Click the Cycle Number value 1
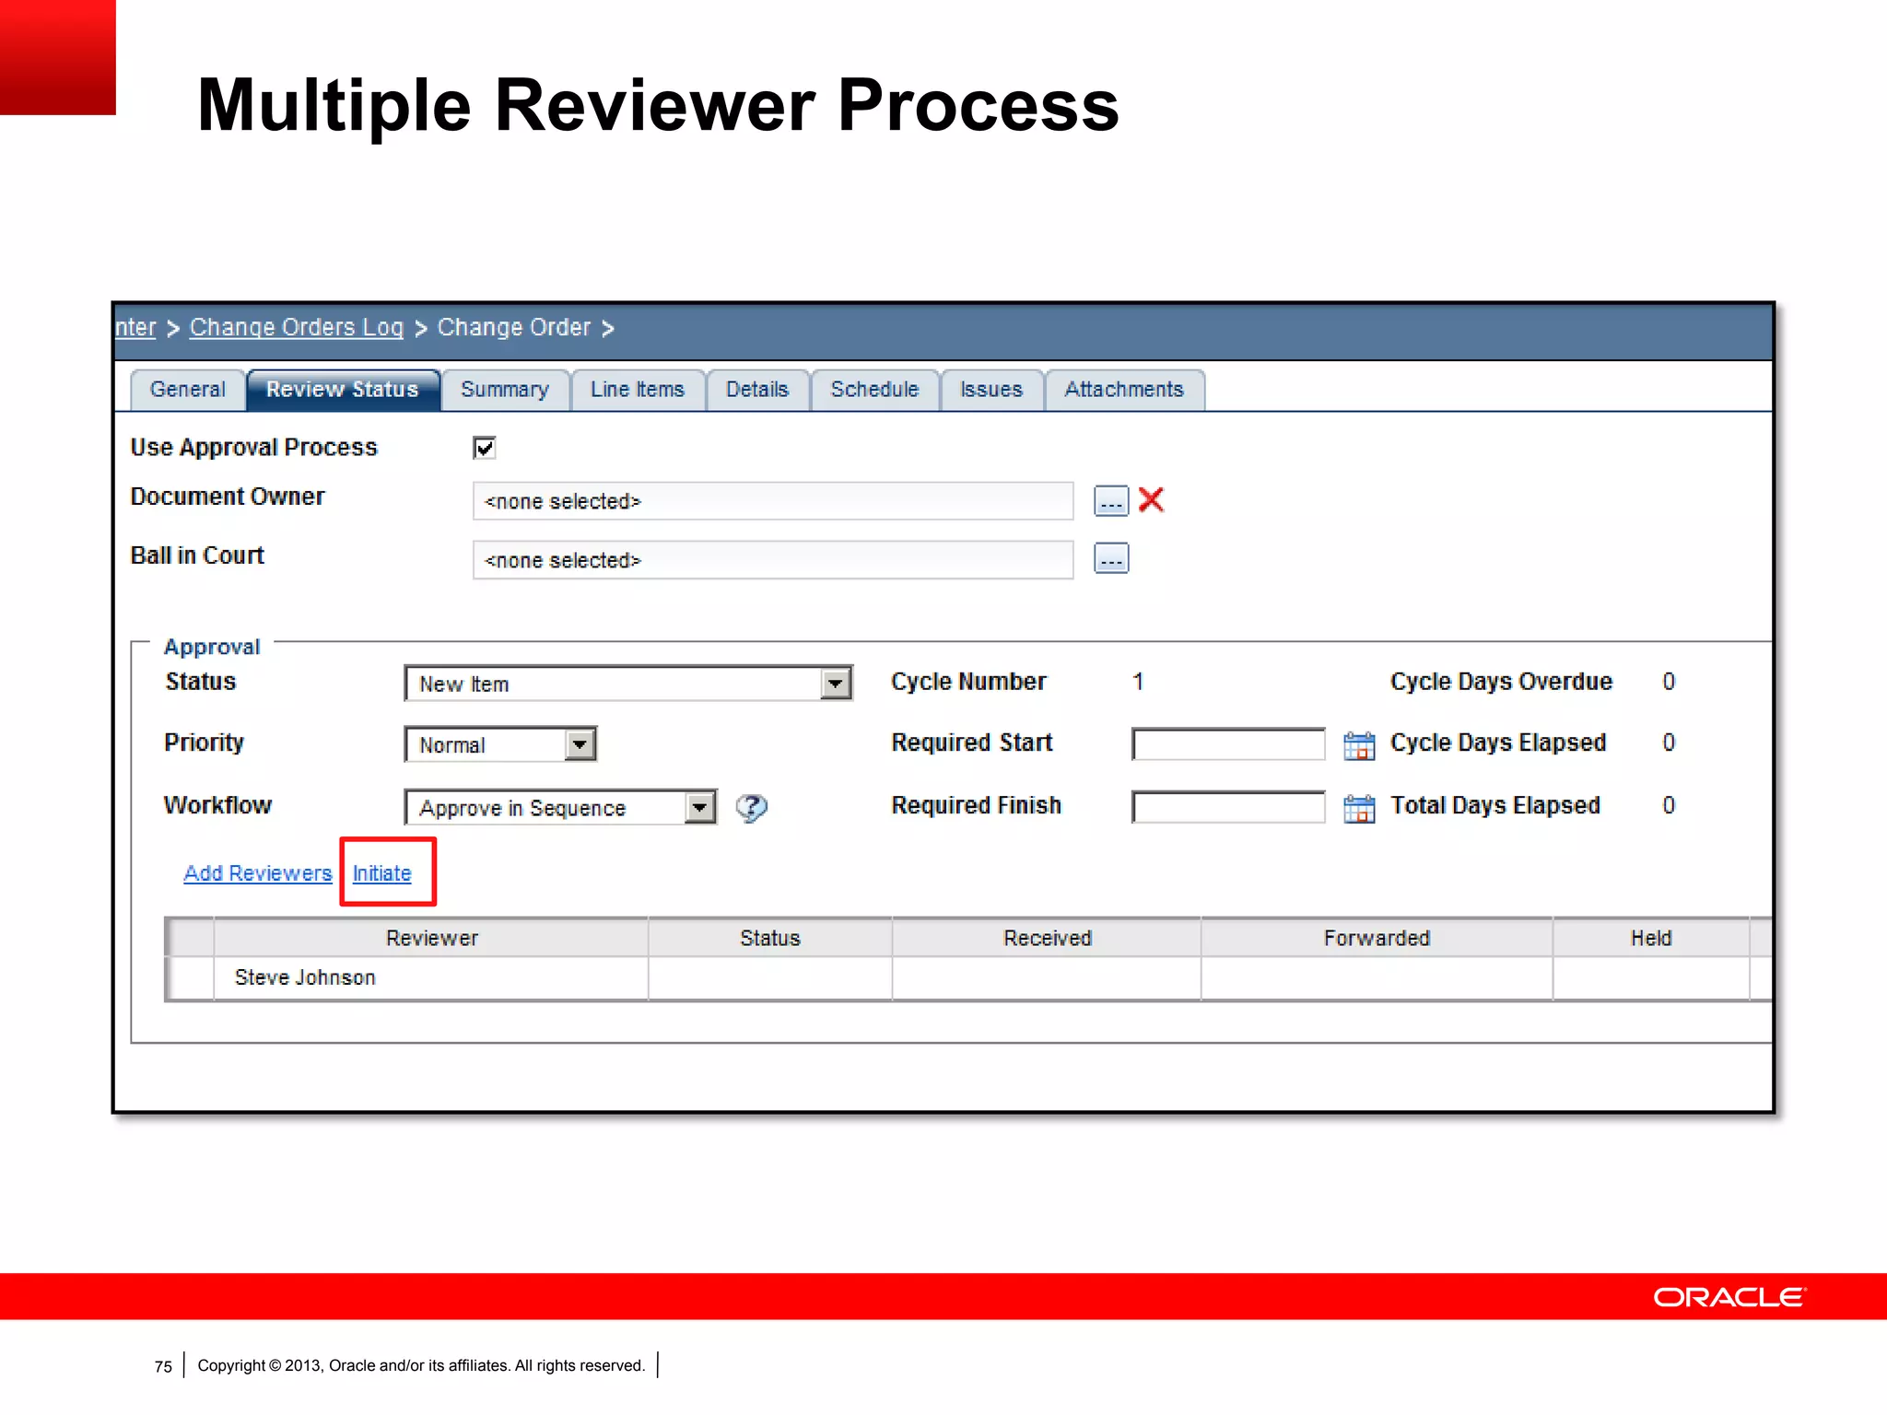This screenshot has height=1415, width=1887. pos(1138,682)
